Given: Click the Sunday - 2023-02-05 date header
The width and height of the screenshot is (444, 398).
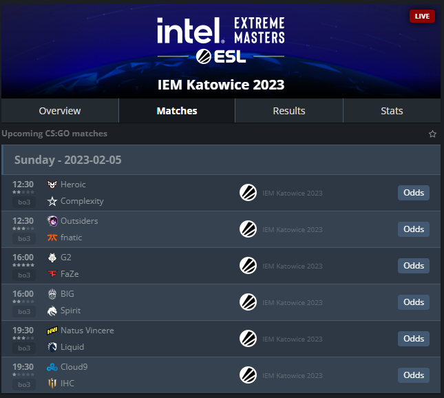Looking at the screenshot, I should click(68, 160).
